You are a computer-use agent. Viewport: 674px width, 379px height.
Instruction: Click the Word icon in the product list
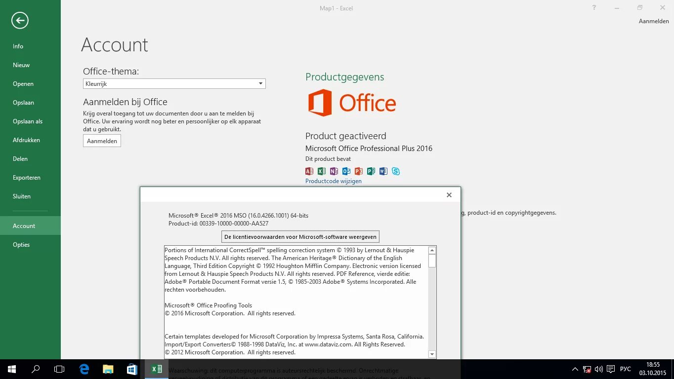(383, 171)
